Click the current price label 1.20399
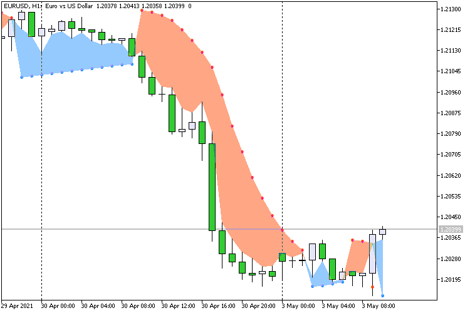 click(x=451, y=230)
